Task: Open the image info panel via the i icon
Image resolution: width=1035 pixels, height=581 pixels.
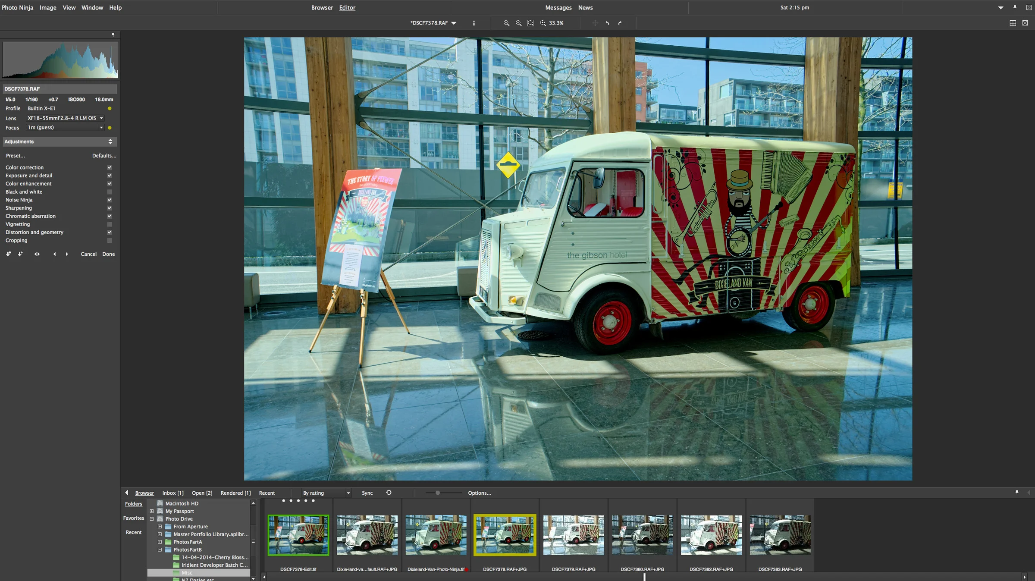Action: pyautogui.click(x=474, y=23)
